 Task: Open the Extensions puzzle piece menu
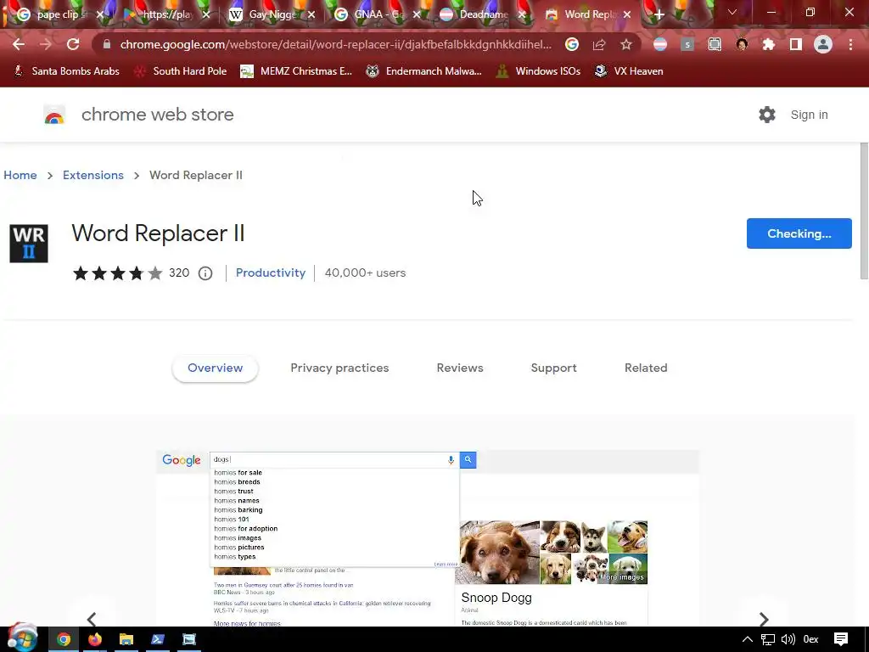pos(769,44)
